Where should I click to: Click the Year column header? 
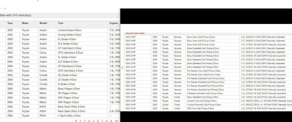10,23
